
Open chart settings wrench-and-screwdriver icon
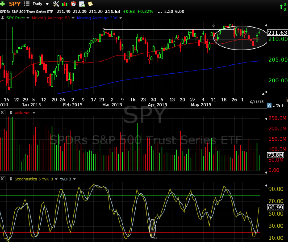pyautogui.click(x=56, y=4)
